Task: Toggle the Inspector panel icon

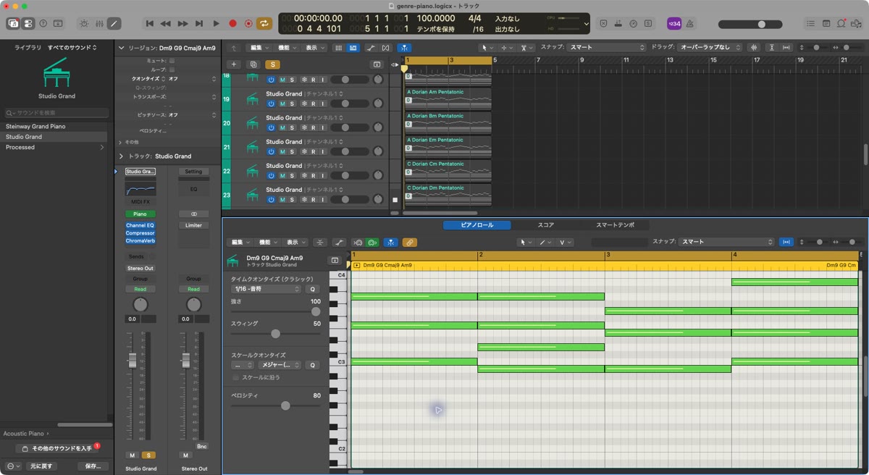Action: 28,23
